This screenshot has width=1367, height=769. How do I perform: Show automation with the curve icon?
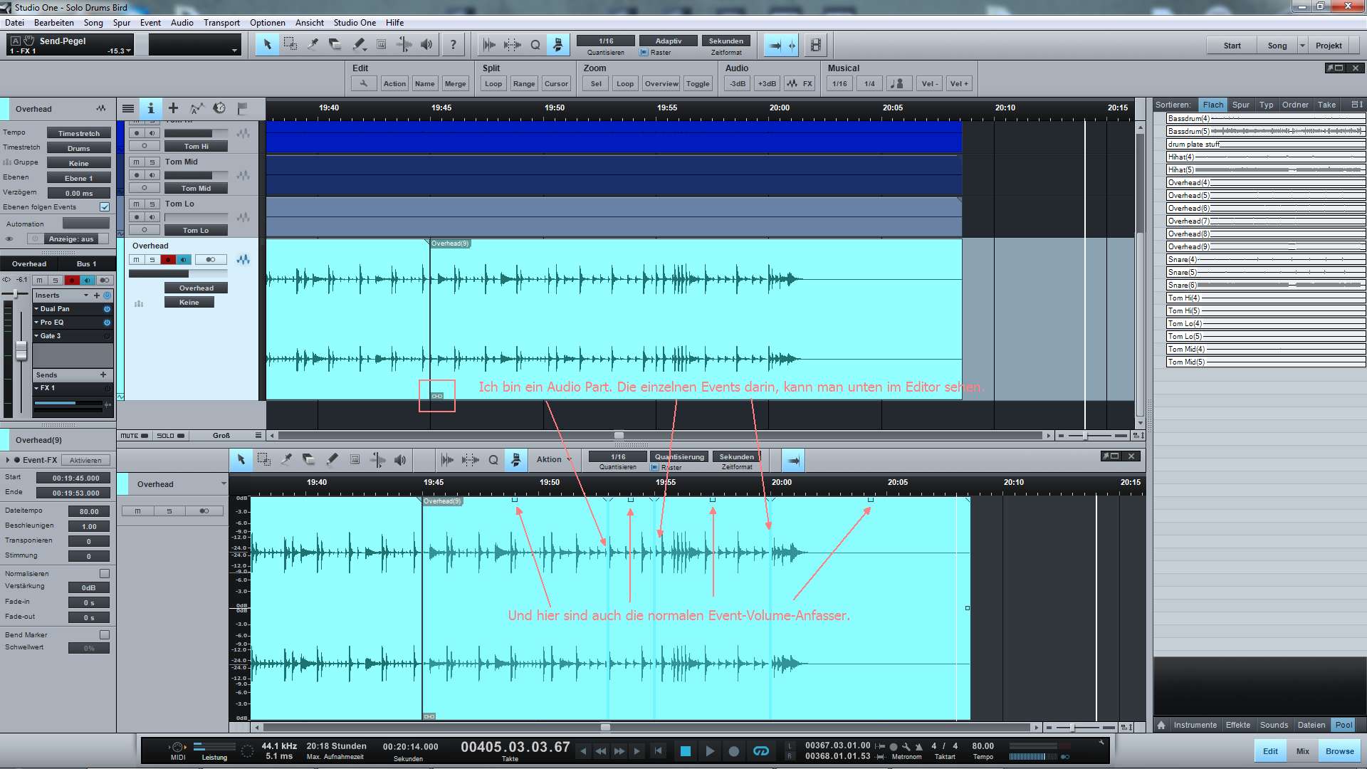click(197, 108)
